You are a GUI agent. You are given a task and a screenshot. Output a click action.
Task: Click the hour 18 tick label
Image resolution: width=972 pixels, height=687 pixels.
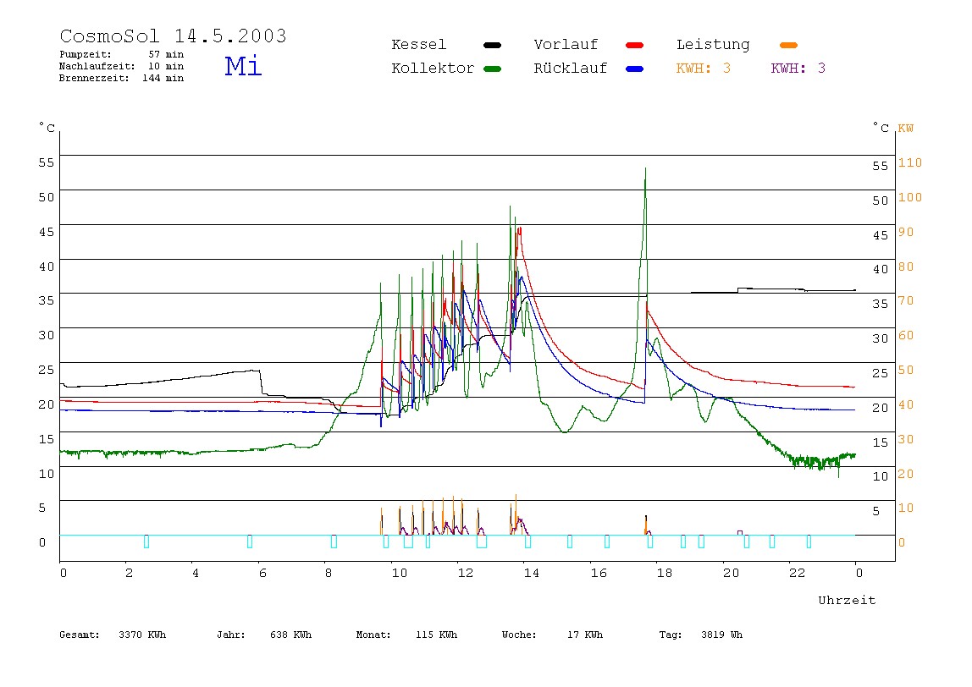pyautogui.click(x=664, y=573)
